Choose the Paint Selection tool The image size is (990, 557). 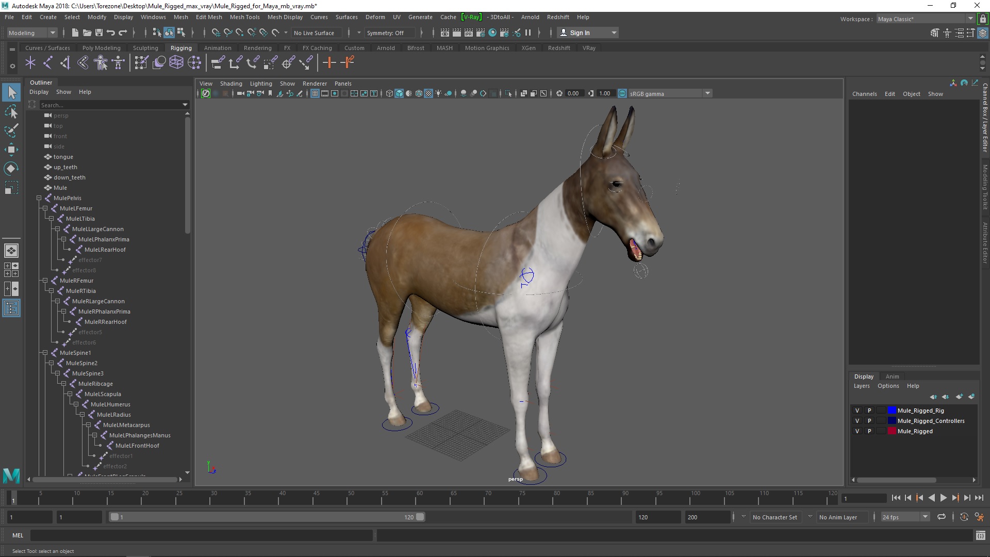coord(11,130)
